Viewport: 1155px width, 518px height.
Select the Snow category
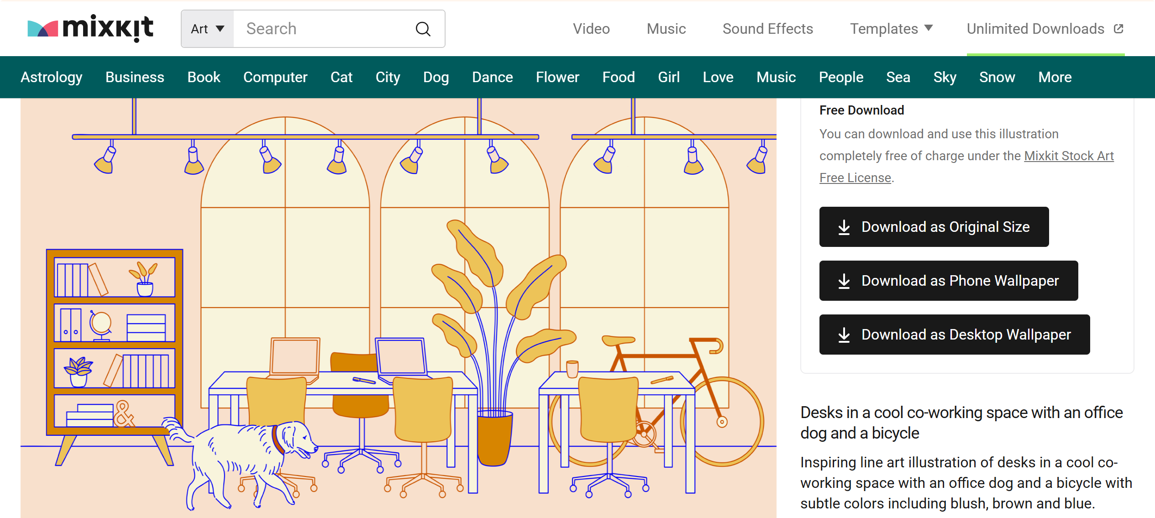coord(997,77)
